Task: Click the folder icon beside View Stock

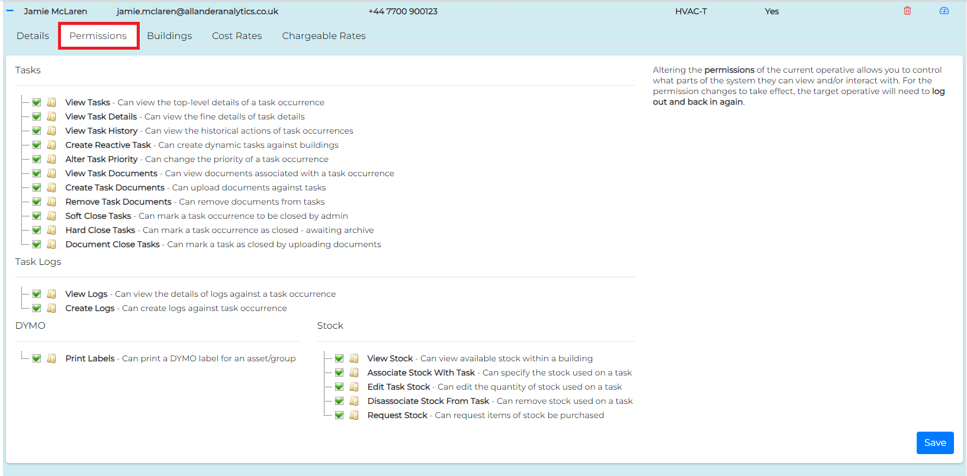Action: pyautogui.click(x=354, y=358)
